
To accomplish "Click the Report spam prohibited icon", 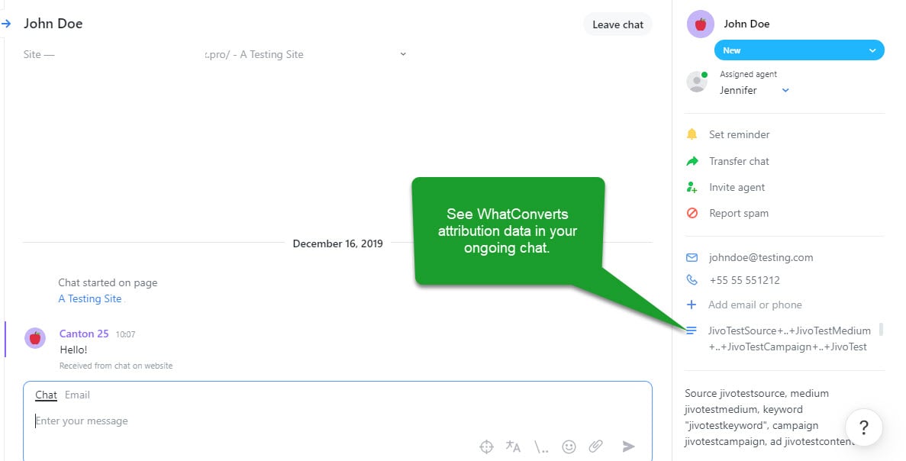I will (692, 213).
